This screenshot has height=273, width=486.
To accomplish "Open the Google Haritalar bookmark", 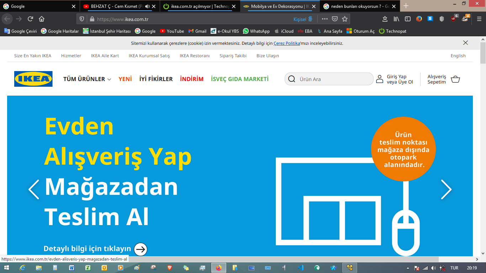I will (60, 31).
